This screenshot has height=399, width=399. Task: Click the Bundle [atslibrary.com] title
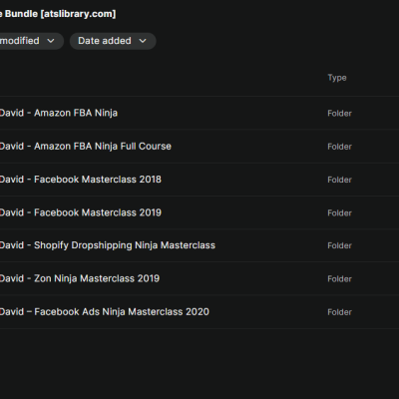click(x=58, y=14)
